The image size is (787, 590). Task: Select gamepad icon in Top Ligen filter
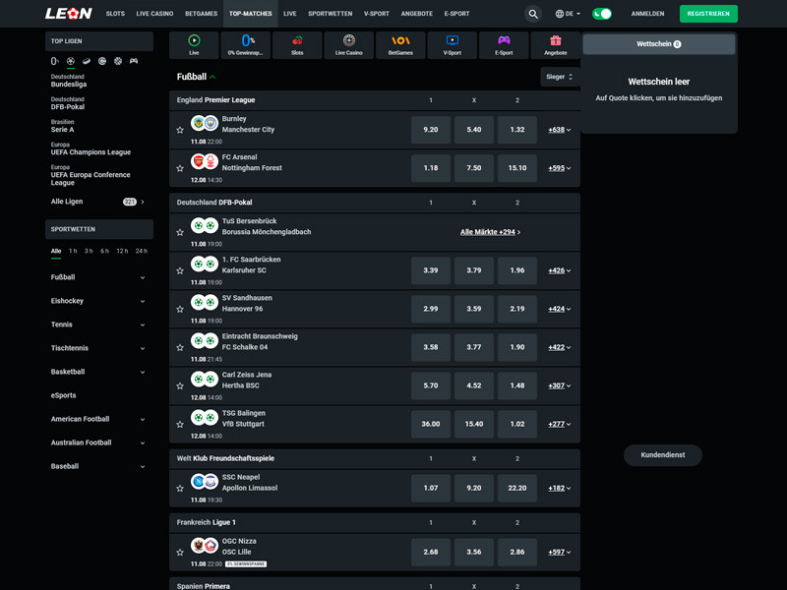(x=134, y=61)
